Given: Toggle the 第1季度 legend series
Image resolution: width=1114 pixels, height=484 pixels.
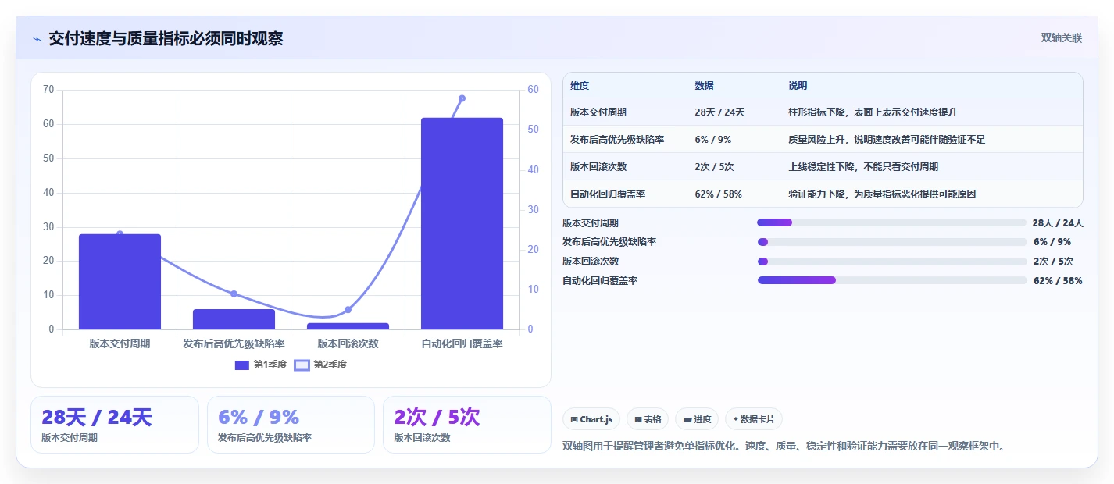Looking at the screenshot, I should click(261, 365).
